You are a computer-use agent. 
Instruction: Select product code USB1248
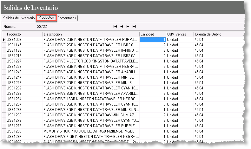14,83
